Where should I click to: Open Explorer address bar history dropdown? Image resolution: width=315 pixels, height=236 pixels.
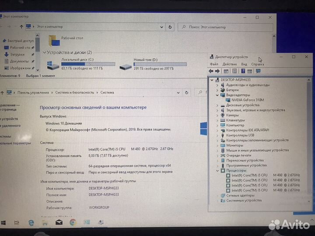[x=161, y=27]
